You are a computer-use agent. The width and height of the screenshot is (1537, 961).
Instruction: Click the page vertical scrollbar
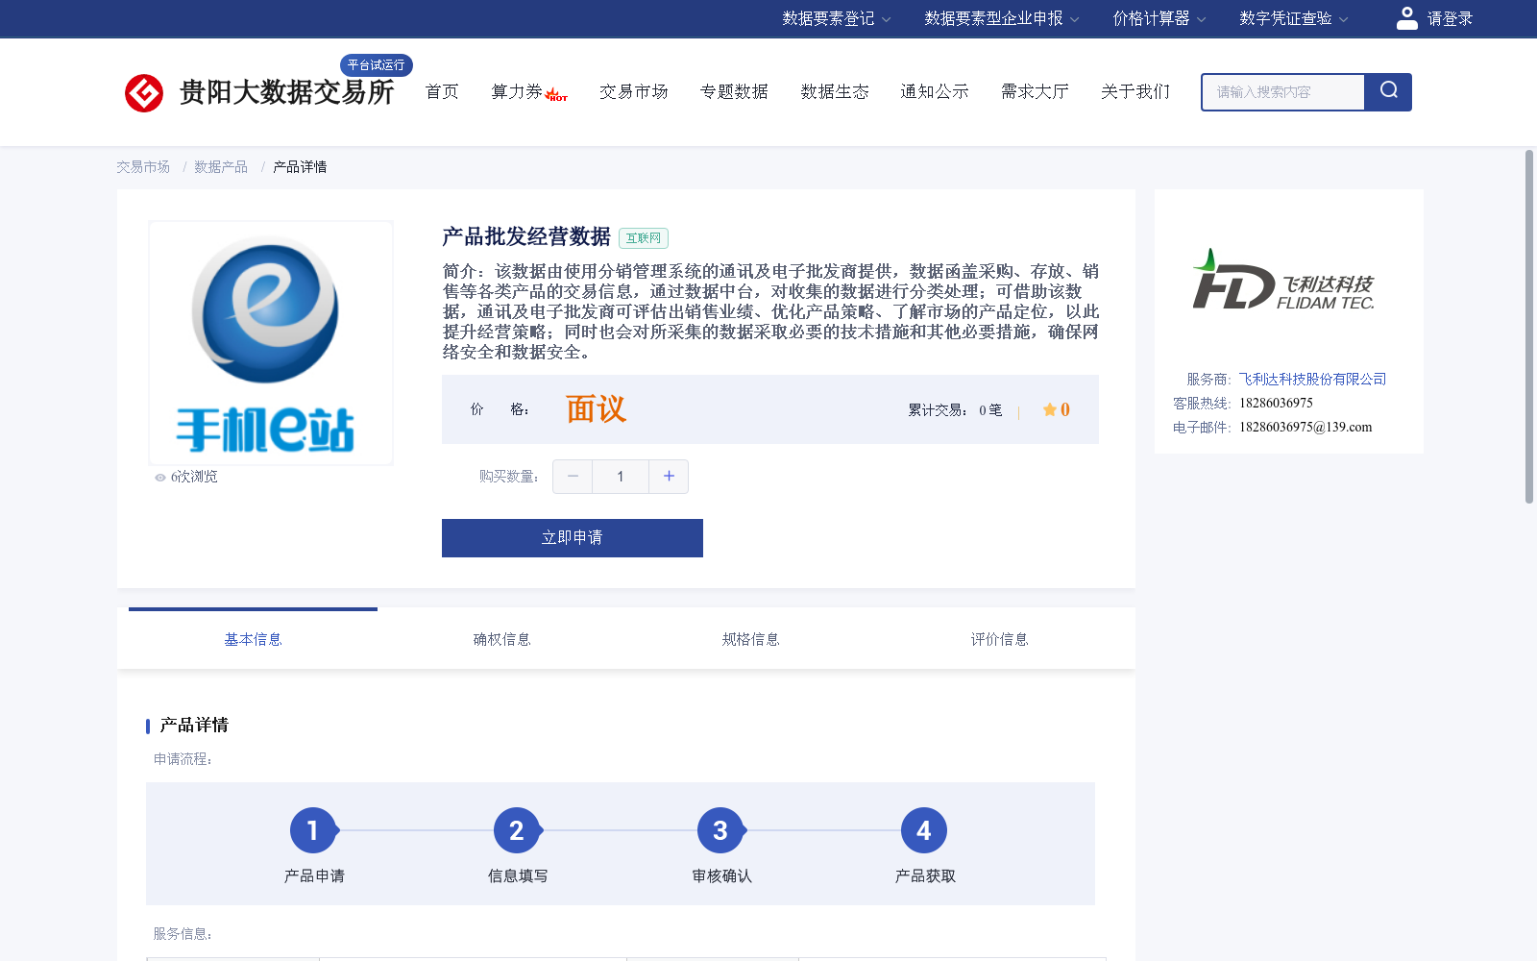pos(1529,327)
